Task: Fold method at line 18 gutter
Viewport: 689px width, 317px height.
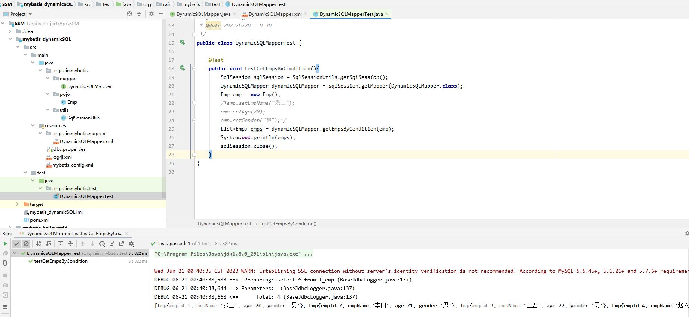Action: click(194, 68)
